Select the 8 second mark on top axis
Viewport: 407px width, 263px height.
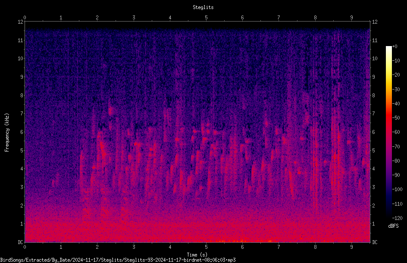pos(315,18)
